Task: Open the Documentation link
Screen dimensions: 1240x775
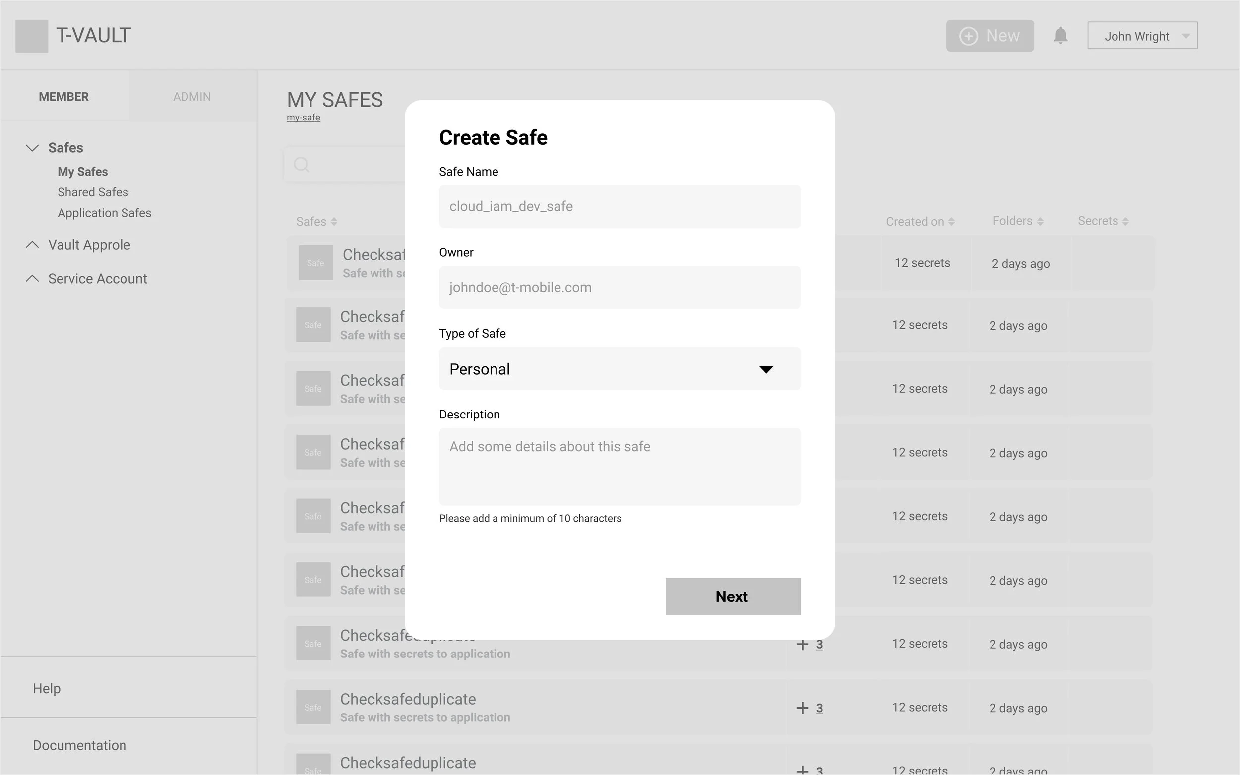Action: click(79, 745)
